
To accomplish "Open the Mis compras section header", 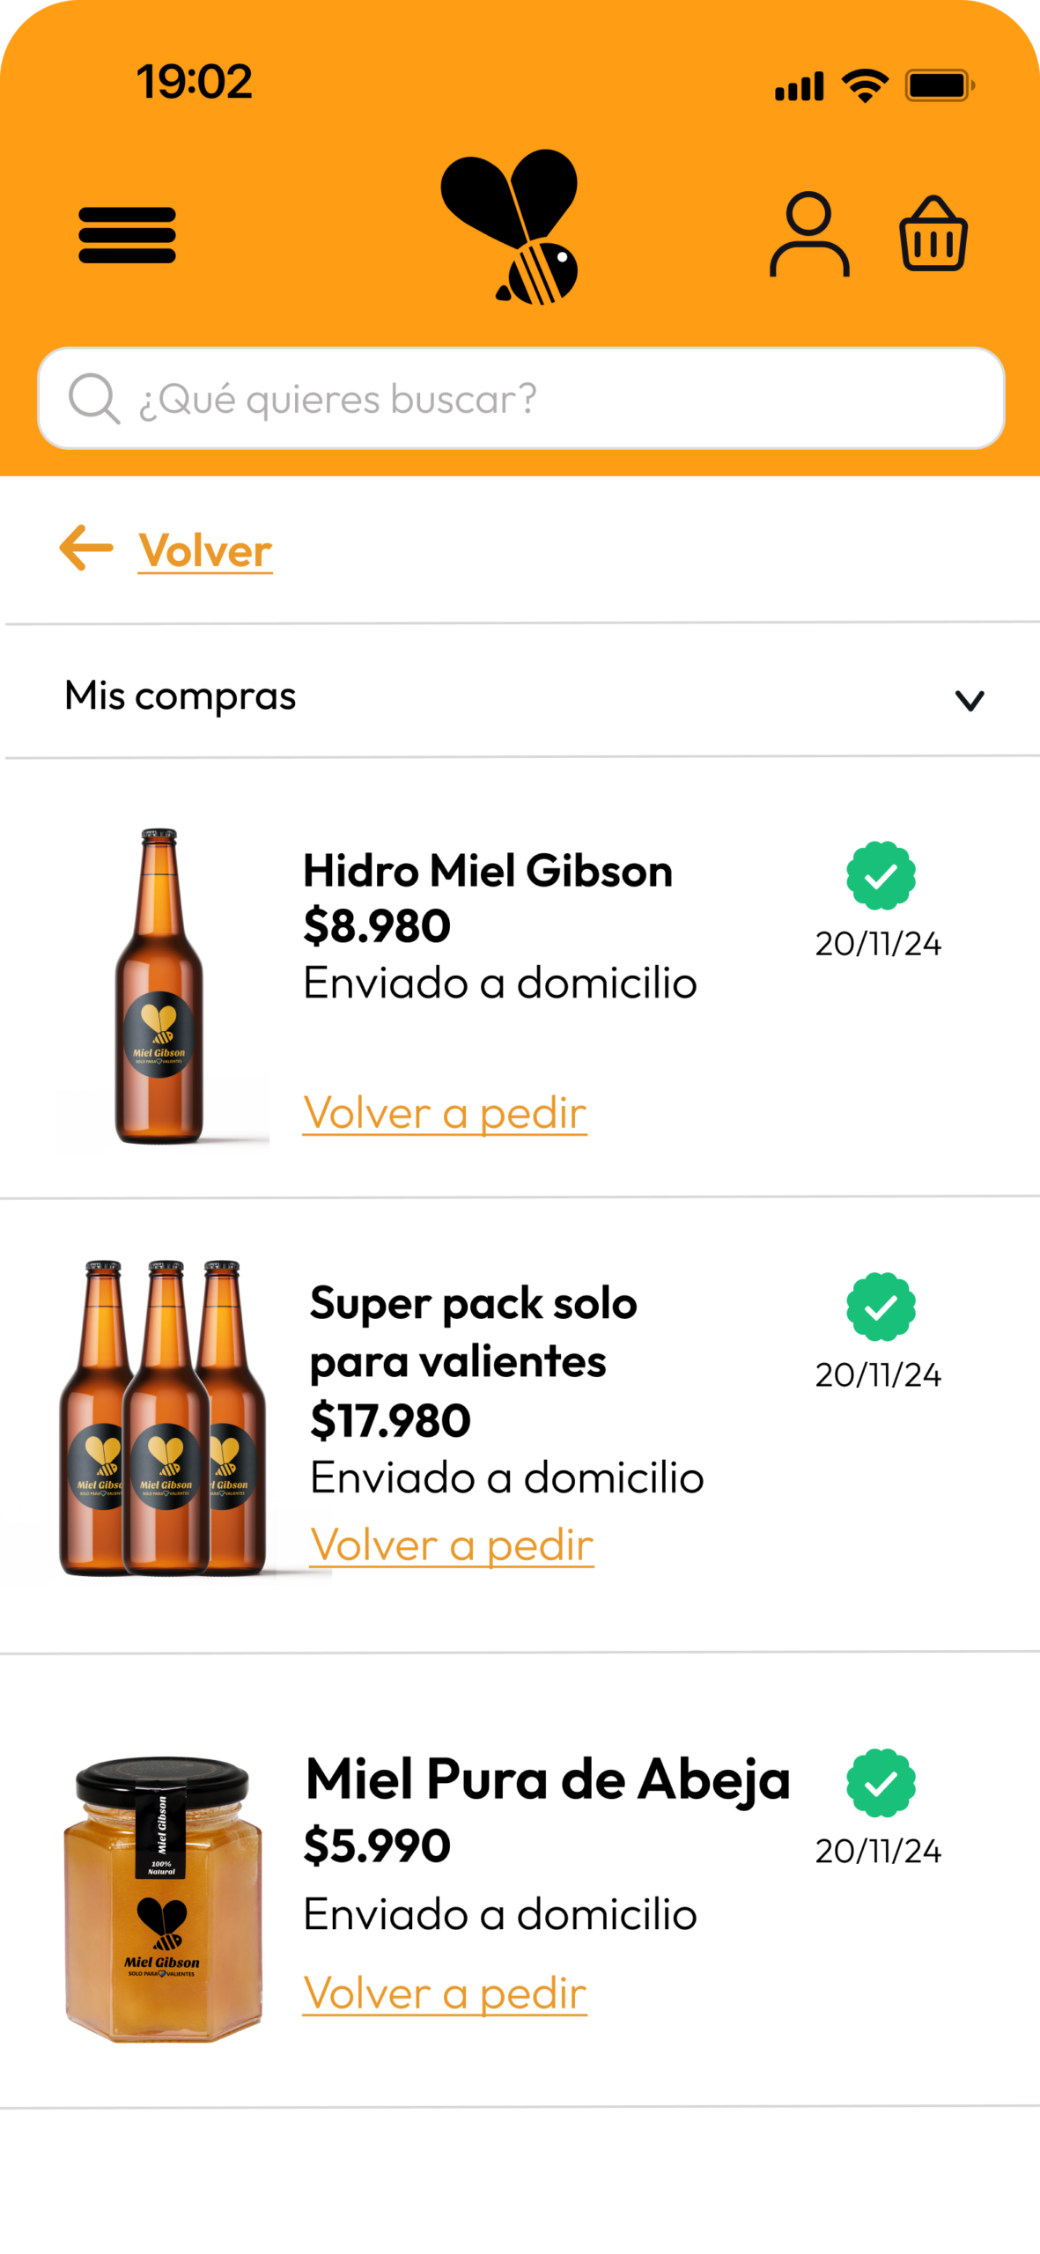I will 181,696.
